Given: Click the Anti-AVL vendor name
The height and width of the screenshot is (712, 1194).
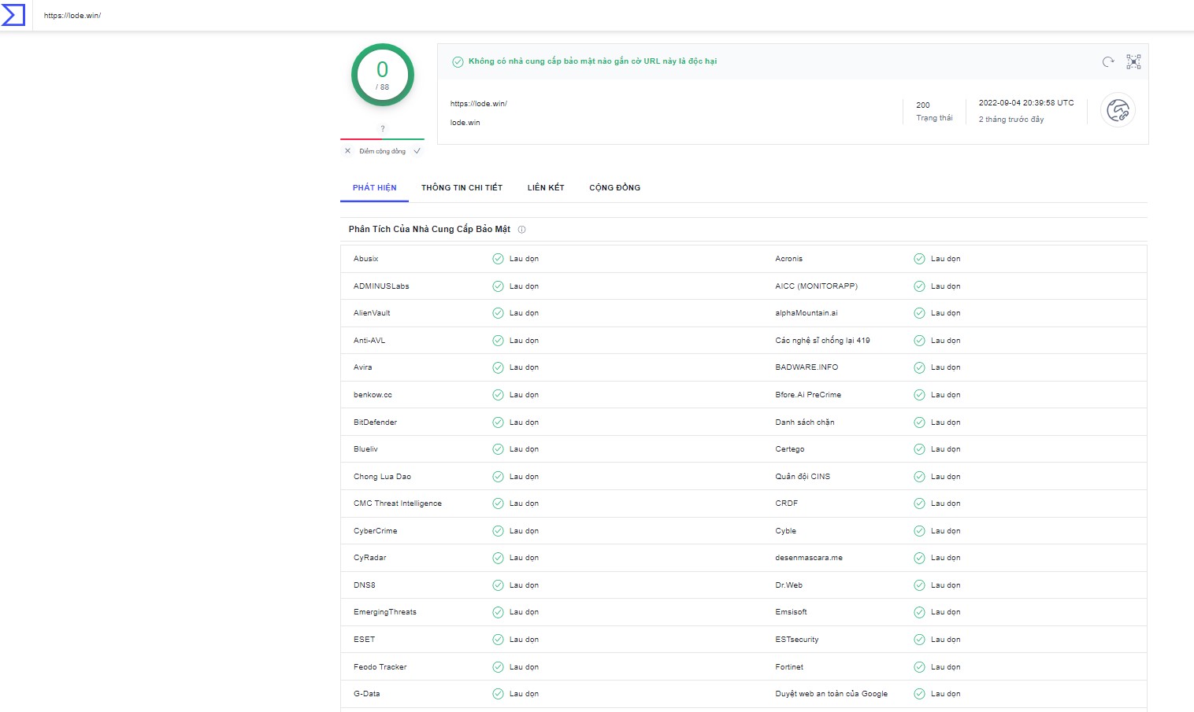Looking at the screenshot, I should [369, 341].
